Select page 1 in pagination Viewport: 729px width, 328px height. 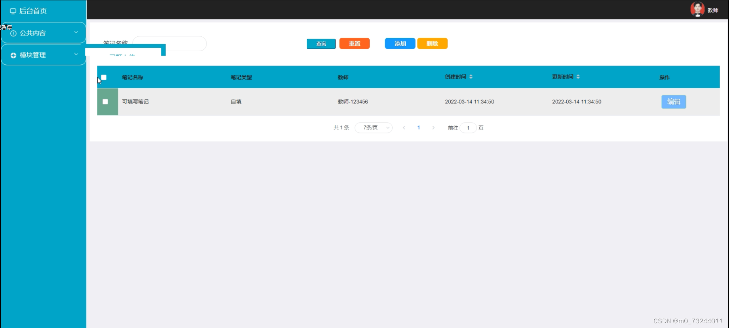419,127
